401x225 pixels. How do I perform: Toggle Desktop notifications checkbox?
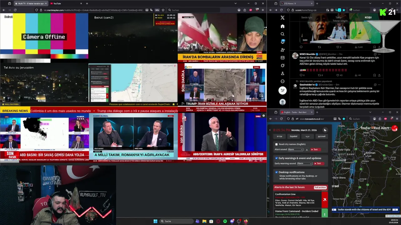(x=276, y=172)
